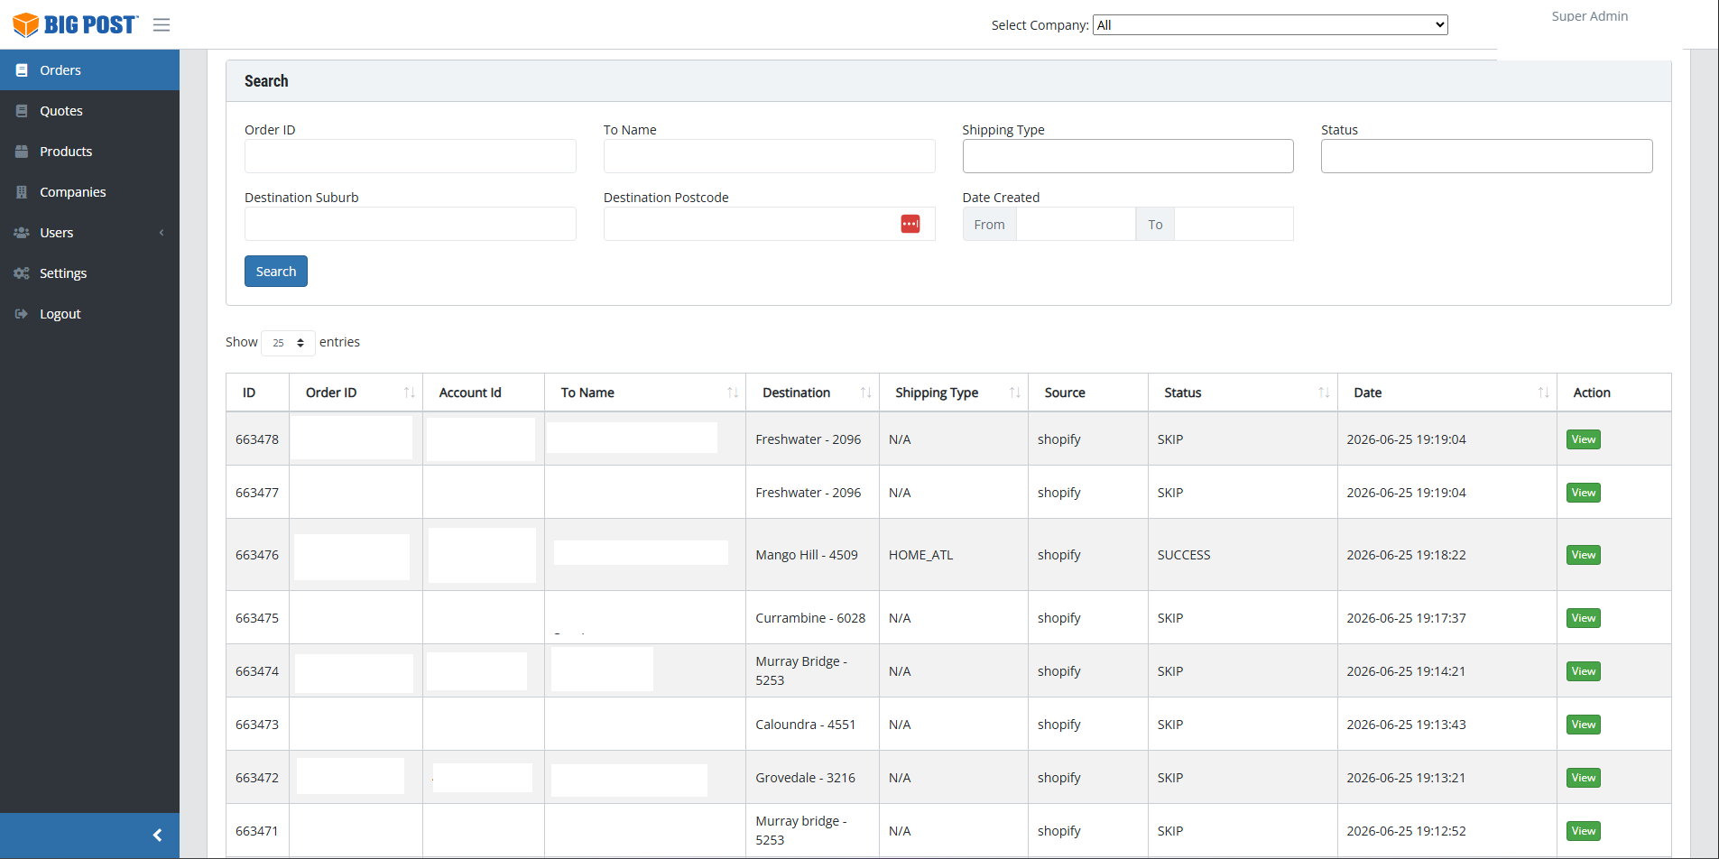The image size is (1719, 859).
Task: Click red password manager icon in postcode field
Action: click(x=910, y=224)
